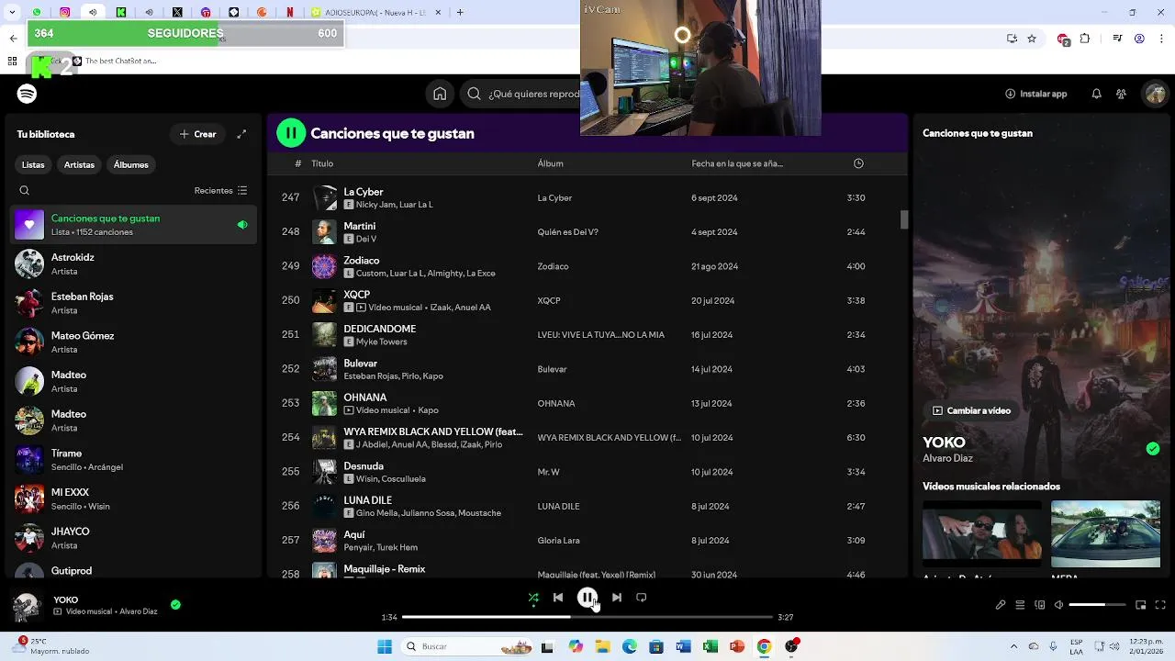Open YOKO title in now playing panel
This screenshot has width=1175, height=661.
(944, 443)
